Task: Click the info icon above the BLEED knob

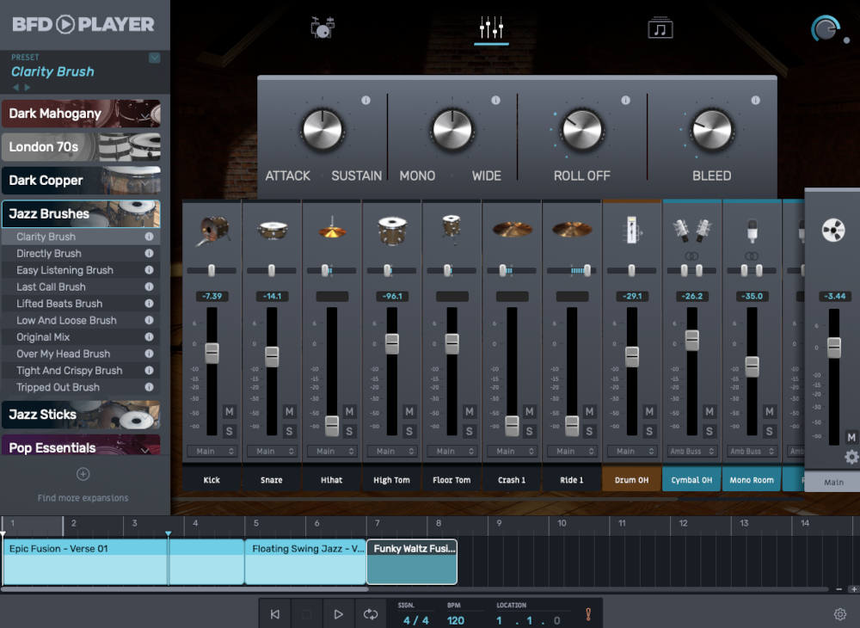Action: pos(754,99)
